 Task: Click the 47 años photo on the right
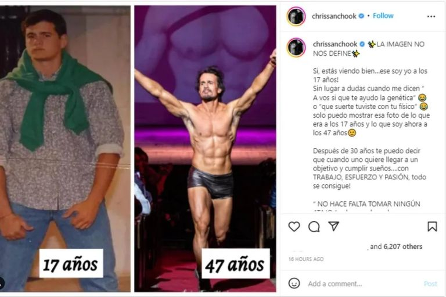205,148
